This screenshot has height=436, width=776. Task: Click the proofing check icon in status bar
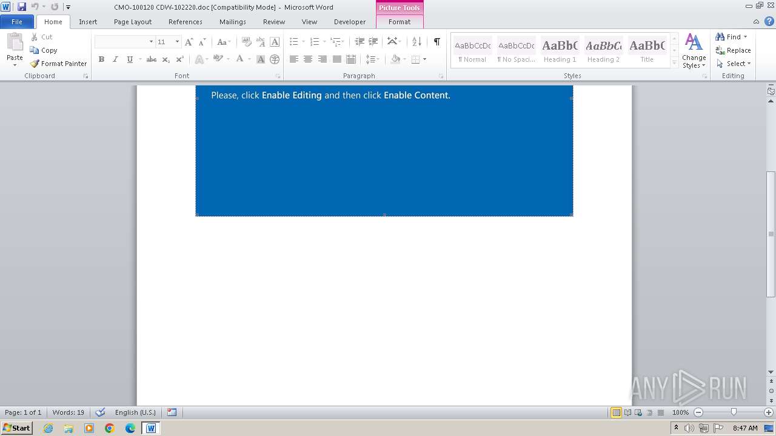click(x=101, y=412)
